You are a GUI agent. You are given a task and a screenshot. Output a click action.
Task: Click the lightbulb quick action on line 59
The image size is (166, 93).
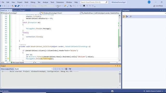point(8,59)
